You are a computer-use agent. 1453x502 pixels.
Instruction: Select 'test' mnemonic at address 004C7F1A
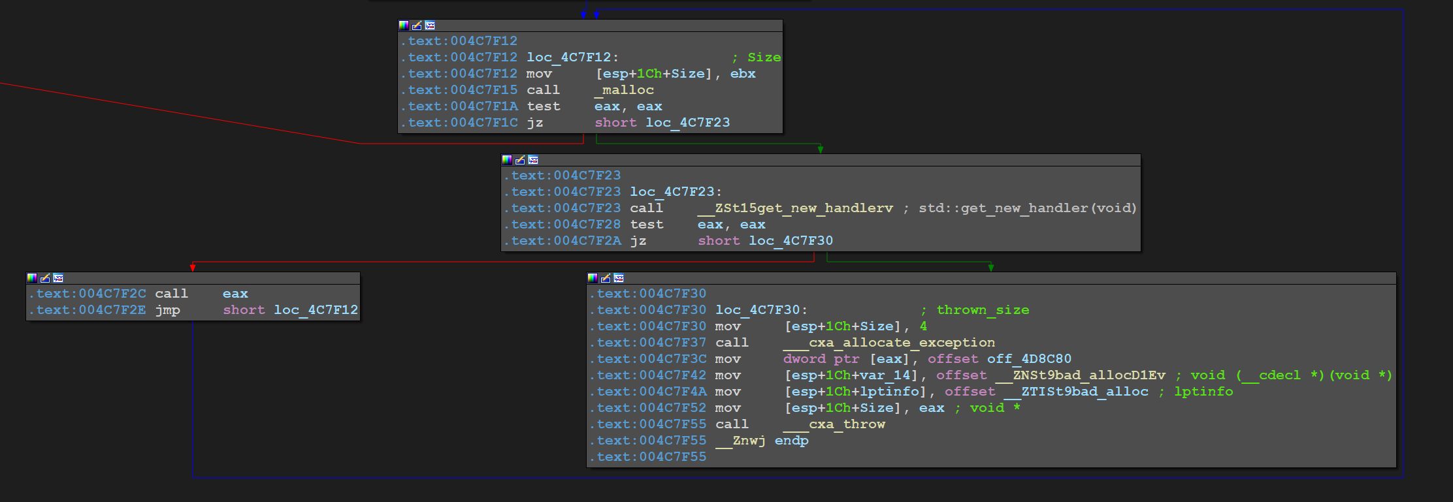(544, 106)
